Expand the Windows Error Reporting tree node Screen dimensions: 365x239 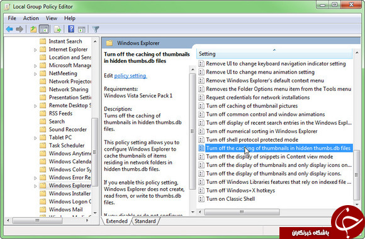pyautogui.click(x=35, y=178)
